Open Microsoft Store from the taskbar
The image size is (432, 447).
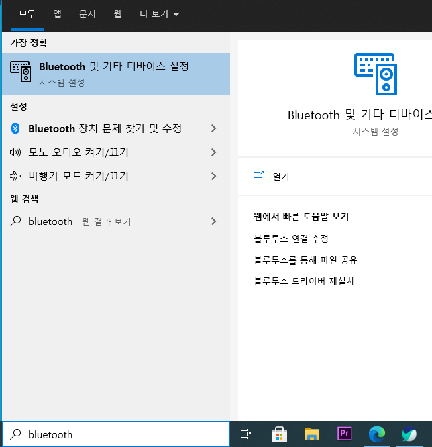[x=279, y=434]
